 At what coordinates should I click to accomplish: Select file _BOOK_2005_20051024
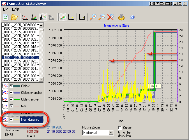click(x=20, y=69)
